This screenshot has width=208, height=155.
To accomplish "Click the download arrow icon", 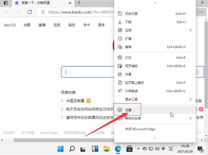I will pyautogui.click(x=120, y=22).
